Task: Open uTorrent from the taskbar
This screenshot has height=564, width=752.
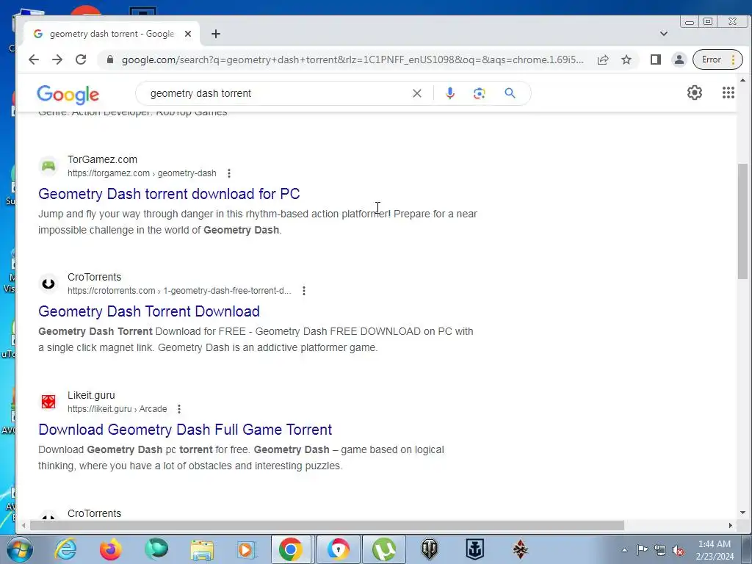Action: 384,549
